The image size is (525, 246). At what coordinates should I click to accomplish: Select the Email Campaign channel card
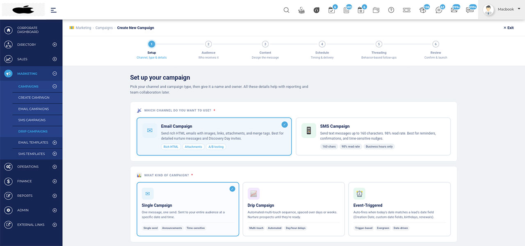pos(214,137)
